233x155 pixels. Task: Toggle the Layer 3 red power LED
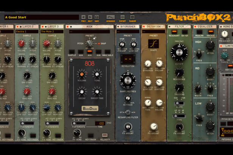click(x=43, y=27)
